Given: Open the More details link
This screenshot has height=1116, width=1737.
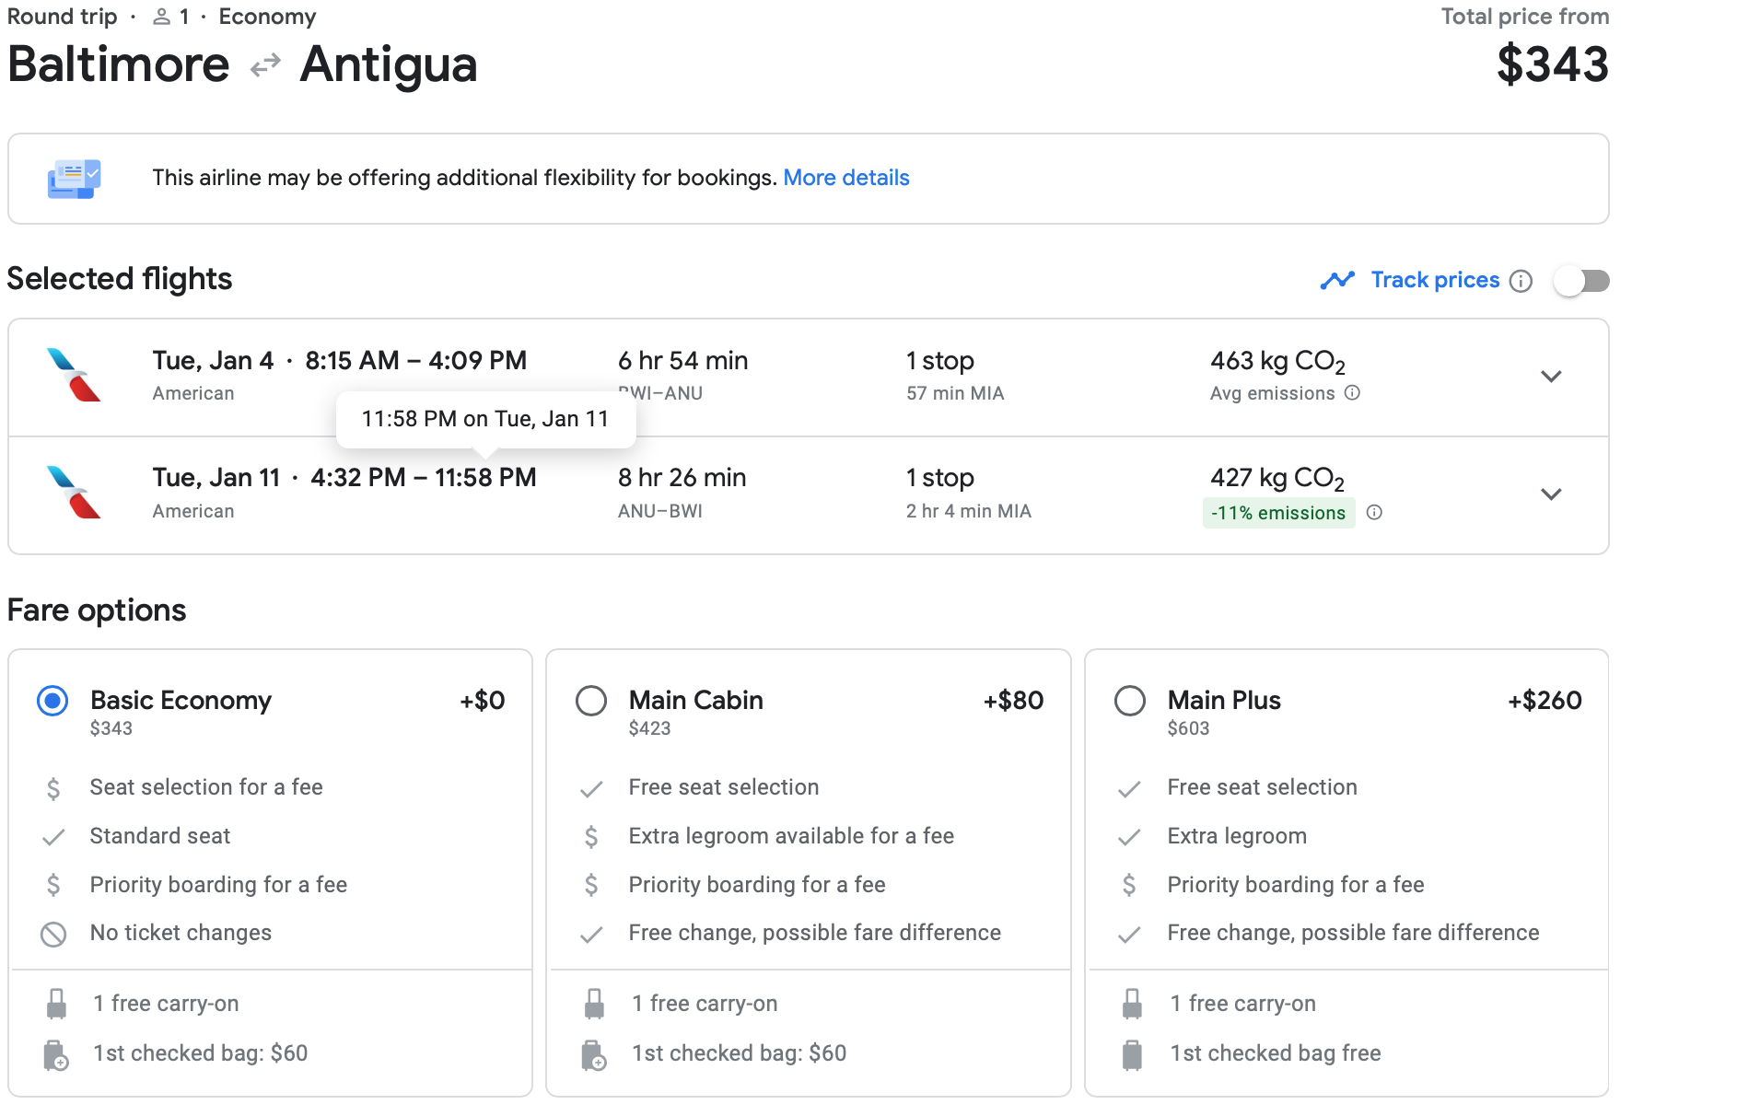Looking at the screenshot, I should [x=845, y=178].
